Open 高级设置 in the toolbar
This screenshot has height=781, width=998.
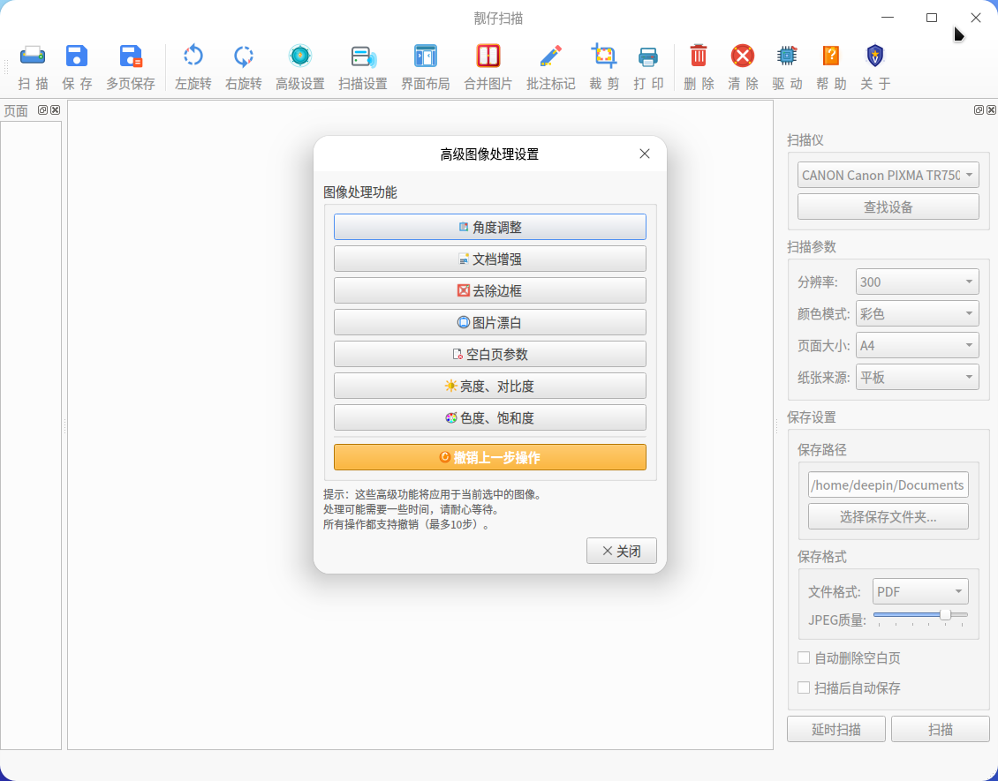[299, 56]
